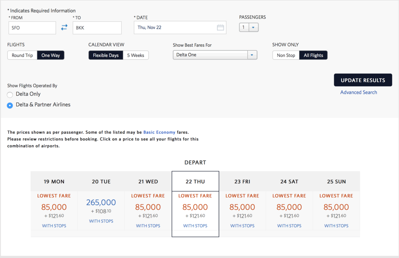Select the 23 FRI date column
Screen dimensions: 399x258
coord(242,182)
